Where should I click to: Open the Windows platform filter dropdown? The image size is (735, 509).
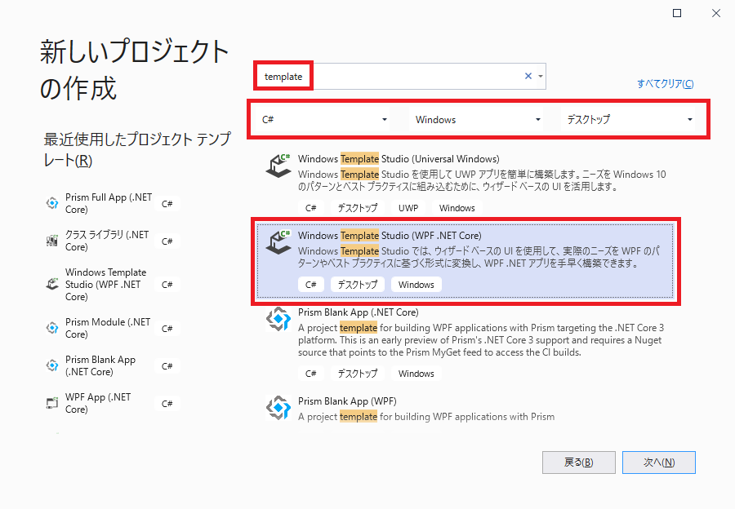click(477, 119)
